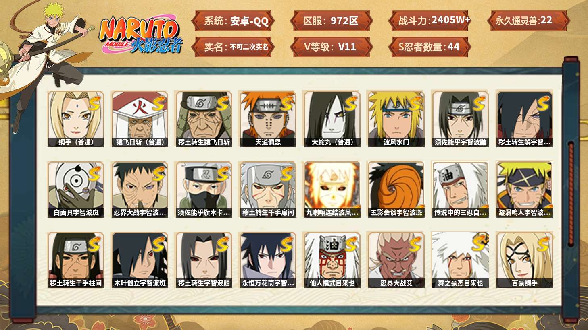The height and width of the screenshot is (330, 588).
Task: Open the 舞之豪杰自来也 portrait
Action: coord(460,260)
